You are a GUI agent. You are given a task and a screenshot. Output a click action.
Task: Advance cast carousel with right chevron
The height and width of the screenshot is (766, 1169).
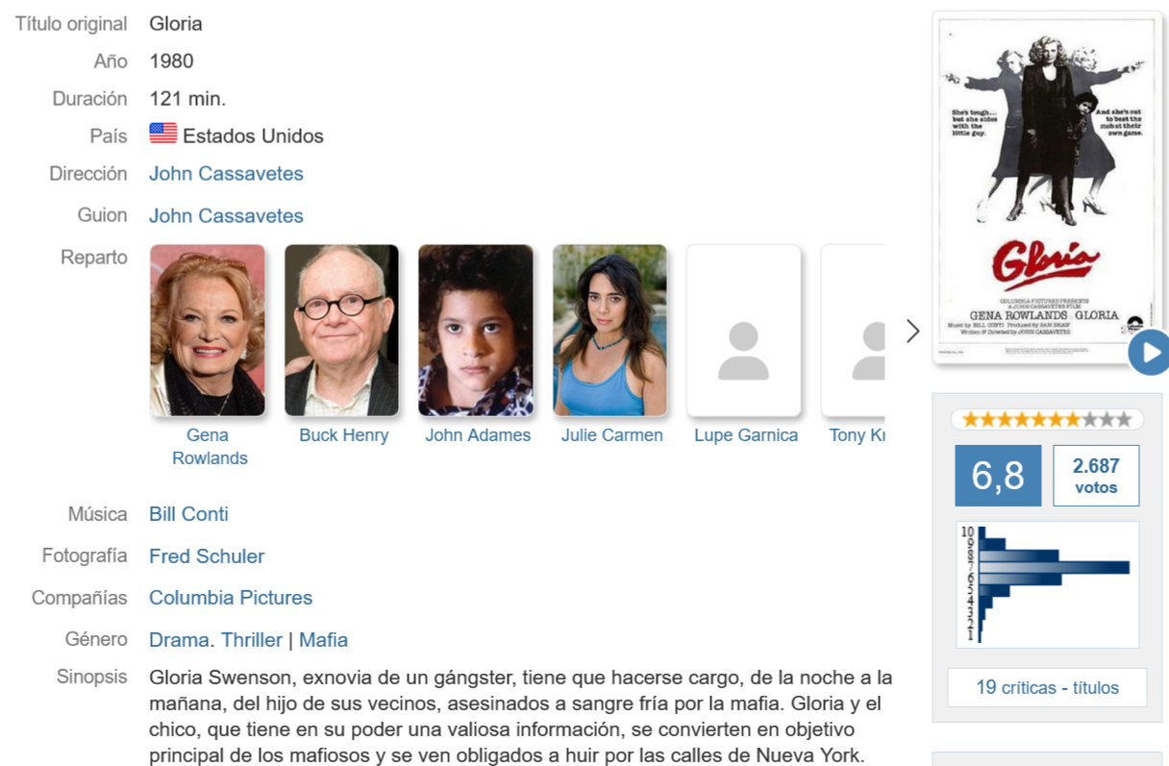point(913,332)
